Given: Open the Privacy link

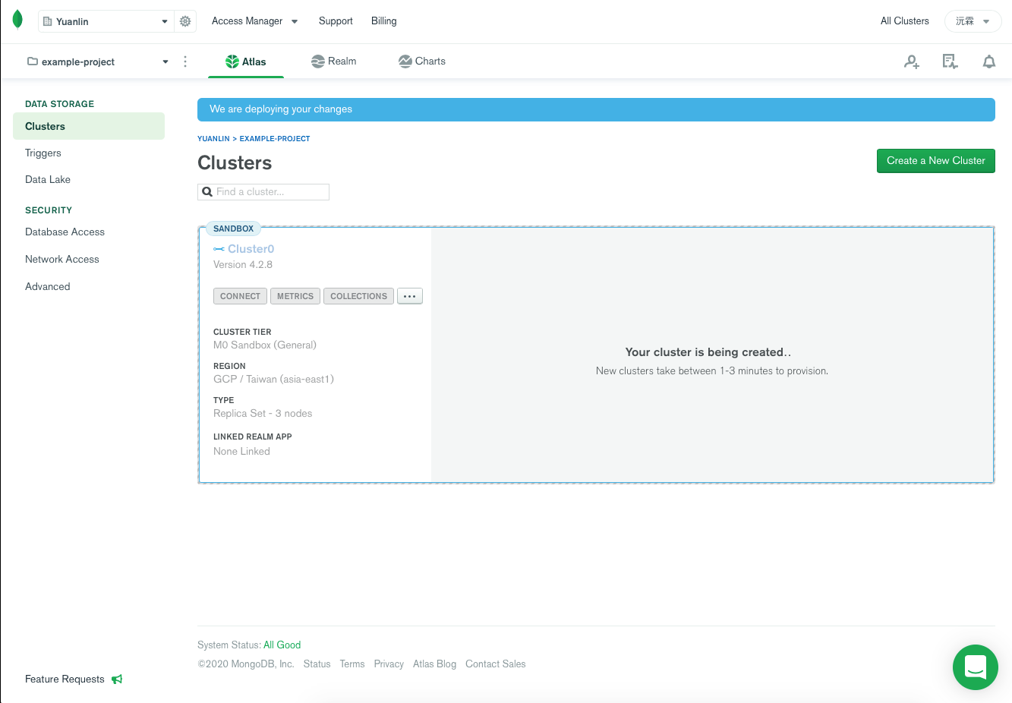Looking at the screenshot, I should click(389, 664).
